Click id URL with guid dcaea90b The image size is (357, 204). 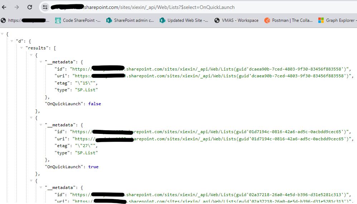click(x=209, y=69)
